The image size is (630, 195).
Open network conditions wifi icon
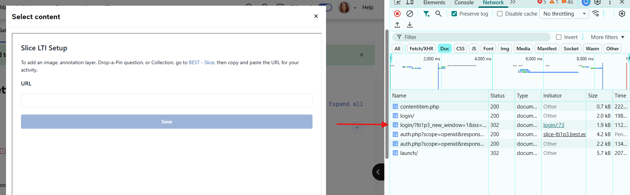(x=596, y=14)
